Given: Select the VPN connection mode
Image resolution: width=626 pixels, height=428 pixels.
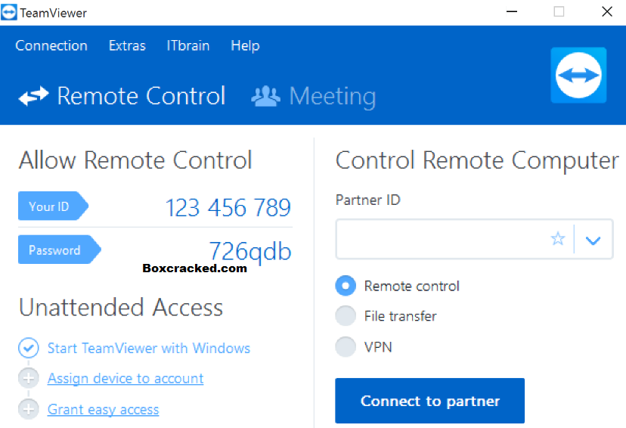Looking at the screenshot, I should pyautogui.click(x=346, y=346).
